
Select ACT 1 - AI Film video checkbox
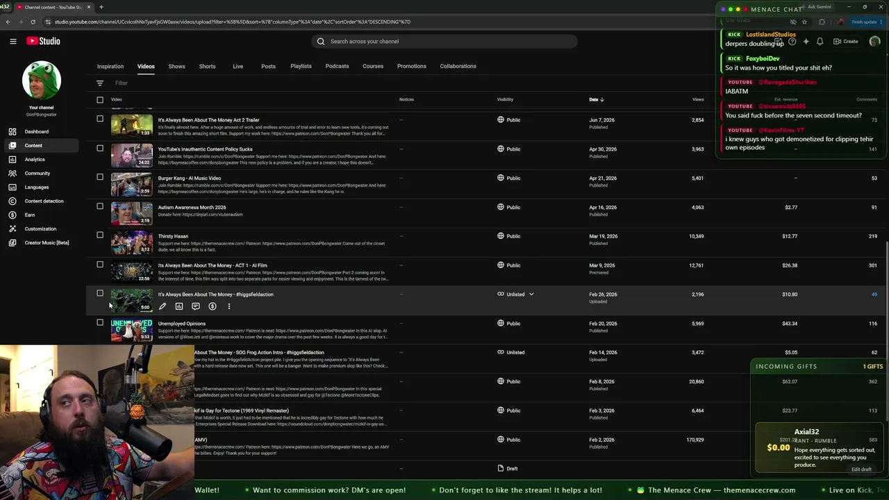click(x=100, y=265)
